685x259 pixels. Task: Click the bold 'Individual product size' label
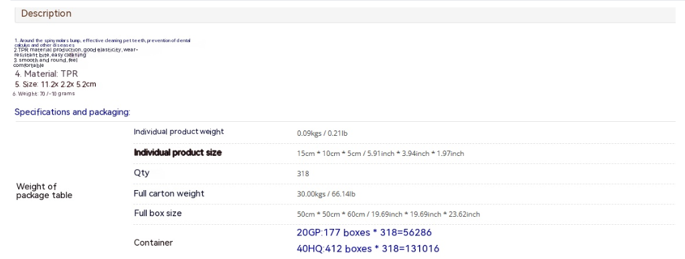(177, 153)
